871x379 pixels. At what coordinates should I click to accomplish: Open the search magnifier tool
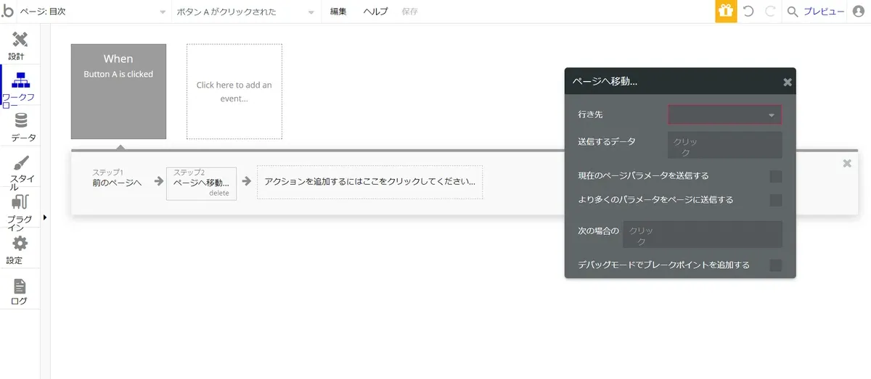tap(793, 12)
